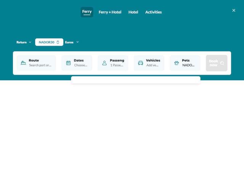Open the Activities tab
The height and width of the screenshot is (169, 244).
coord(153,12)
